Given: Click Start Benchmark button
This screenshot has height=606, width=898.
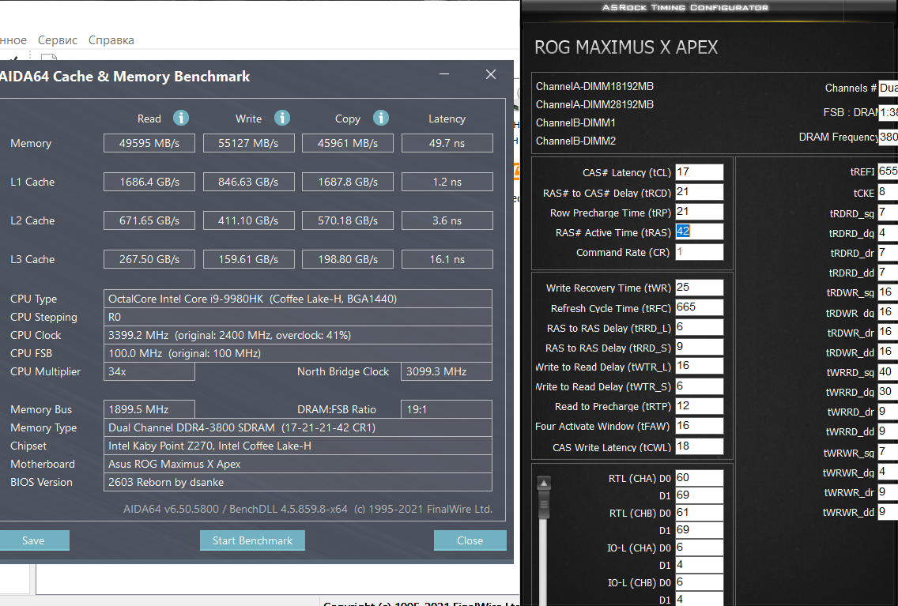Looking at the screenshot, I should click(x=253, y=540).
